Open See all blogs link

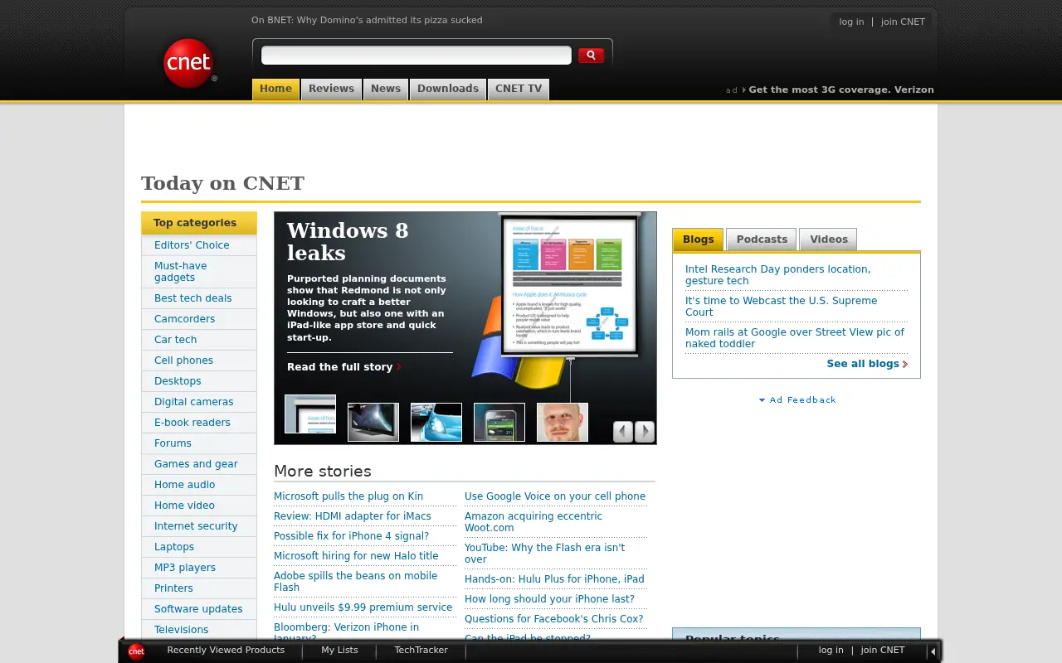867,364
